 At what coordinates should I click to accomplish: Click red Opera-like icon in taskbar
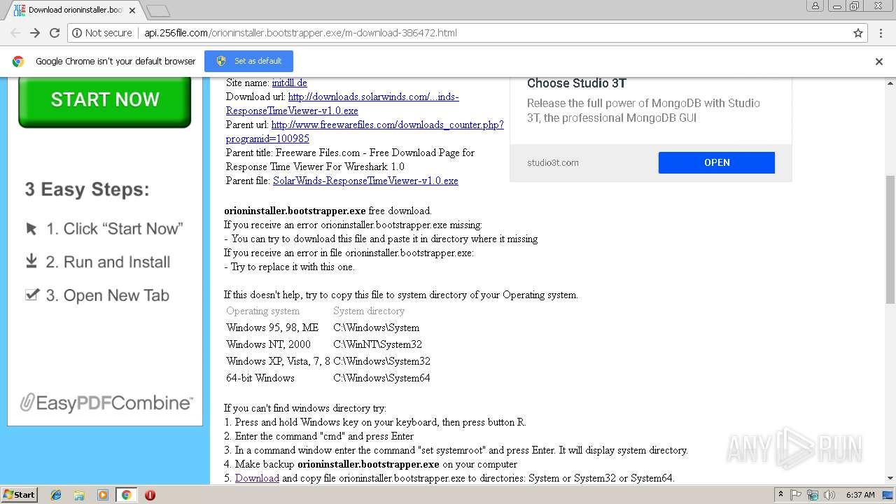pyautogui.click(x=150, y=495)
